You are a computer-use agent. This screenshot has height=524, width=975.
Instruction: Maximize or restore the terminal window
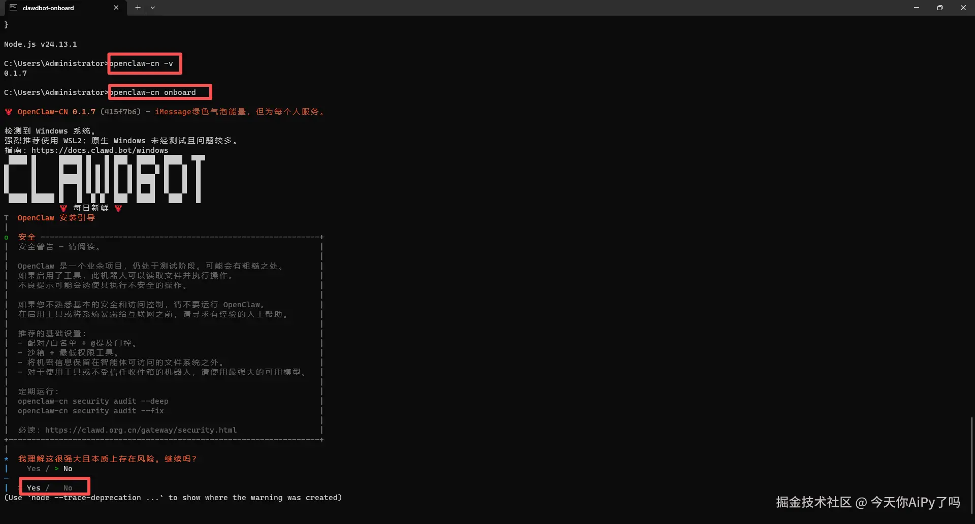pos(940,8)
